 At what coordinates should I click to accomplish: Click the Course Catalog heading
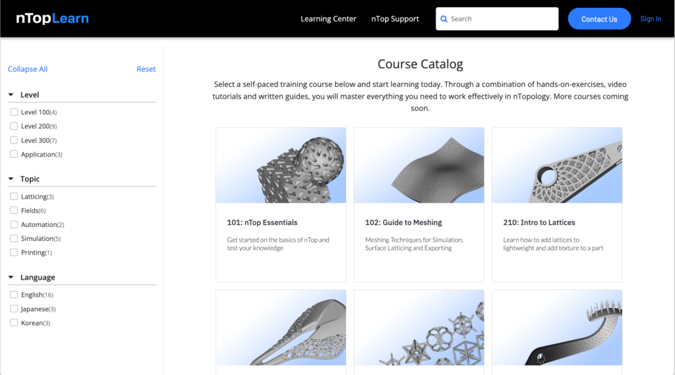pyautogui.click(x=420, y=64)
